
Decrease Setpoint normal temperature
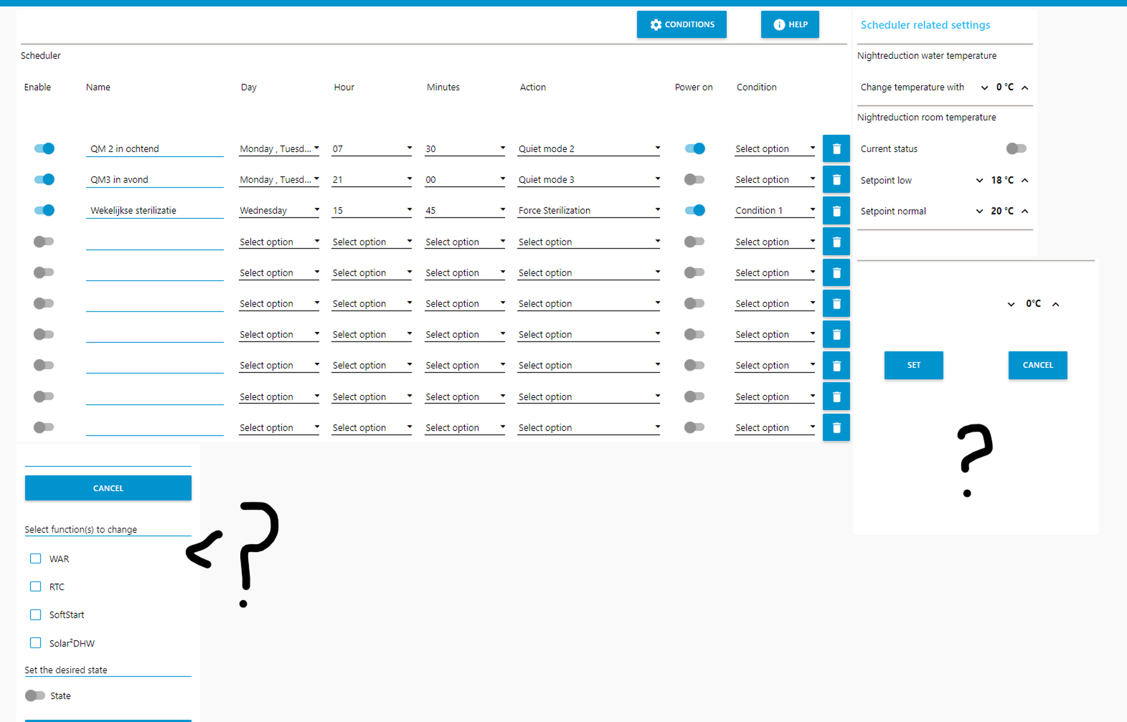(x=979, y=211)
